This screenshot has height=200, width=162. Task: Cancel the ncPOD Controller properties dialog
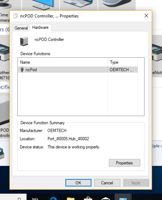point(107,183)
